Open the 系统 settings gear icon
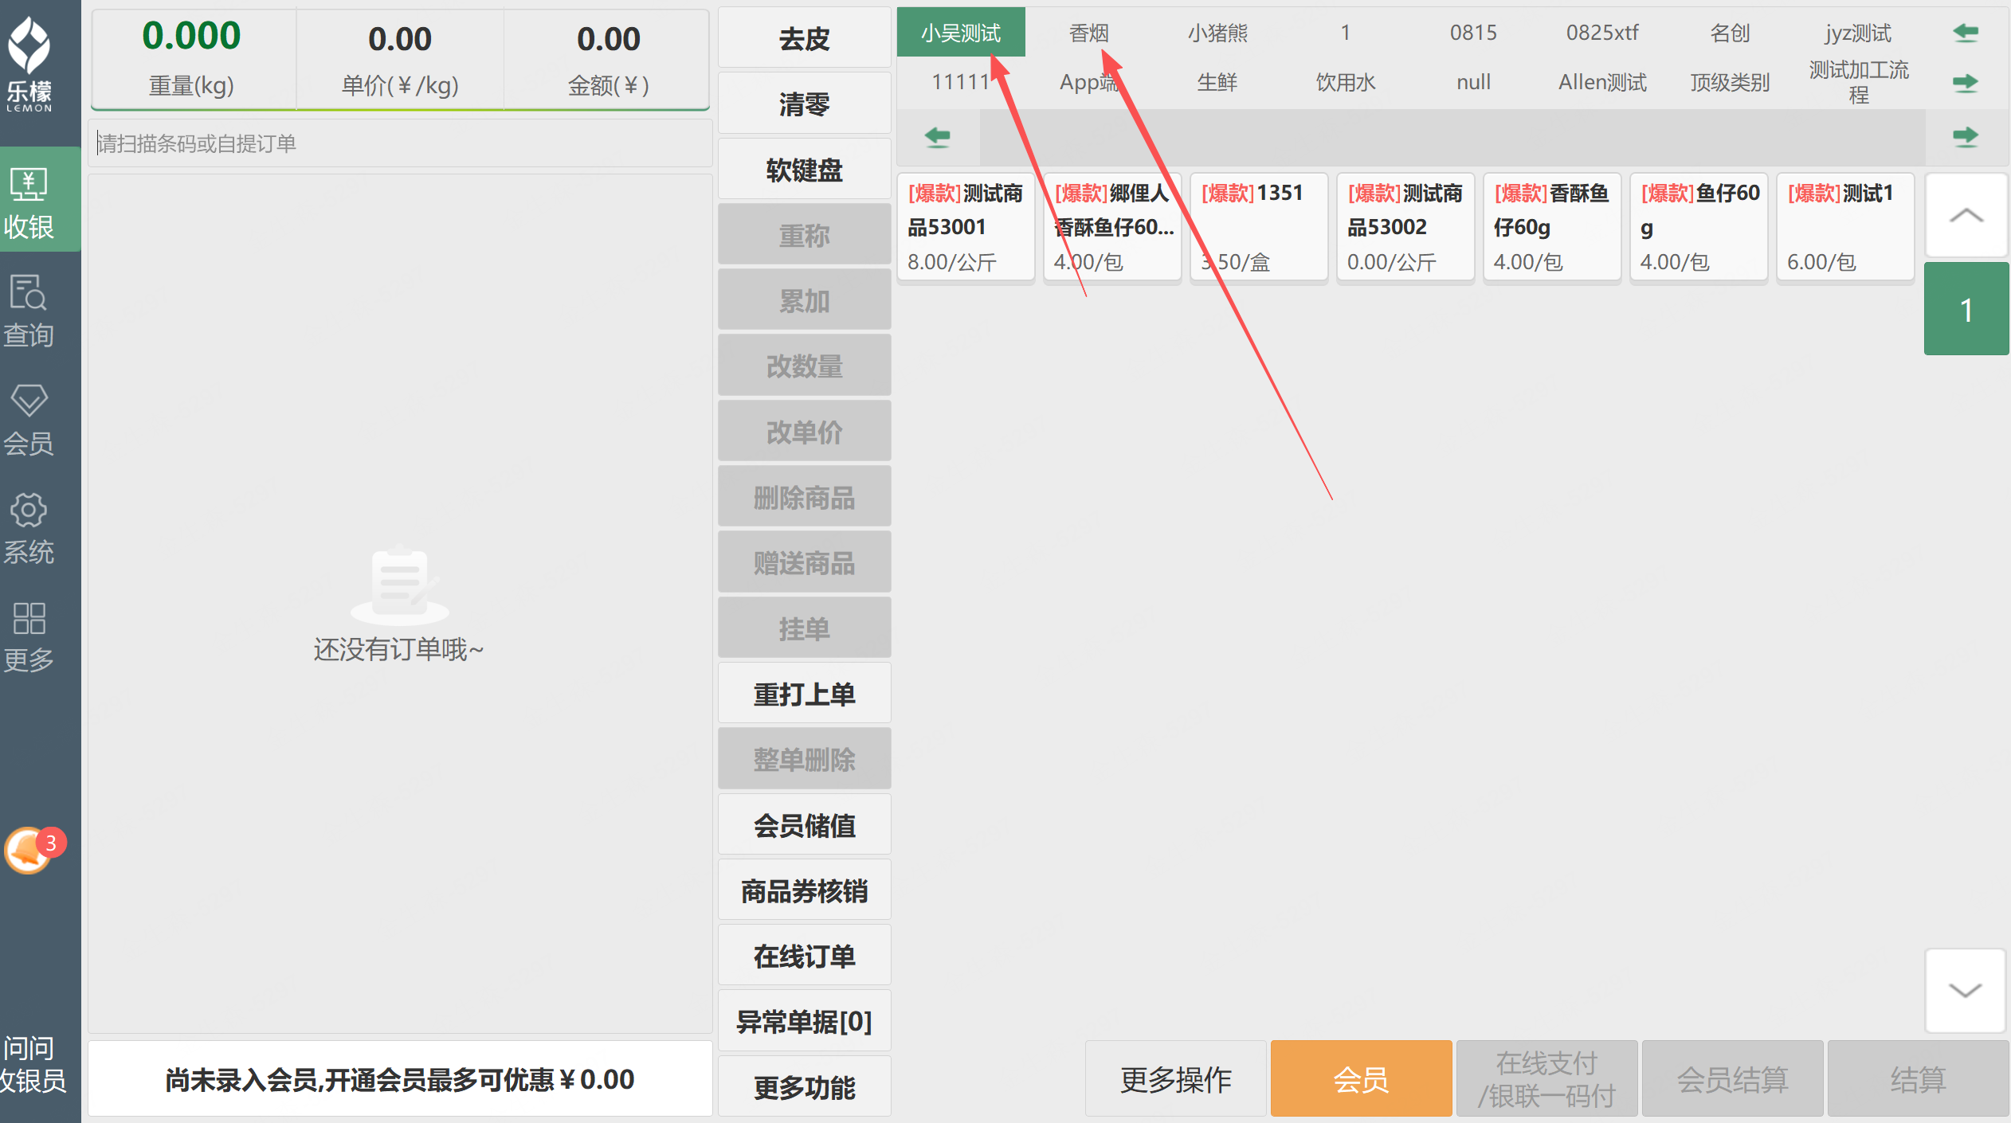 coord(29,510)
